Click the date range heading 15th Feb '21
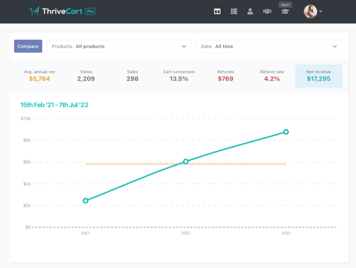Screen dimensions: 356x268 click(54, 105)
